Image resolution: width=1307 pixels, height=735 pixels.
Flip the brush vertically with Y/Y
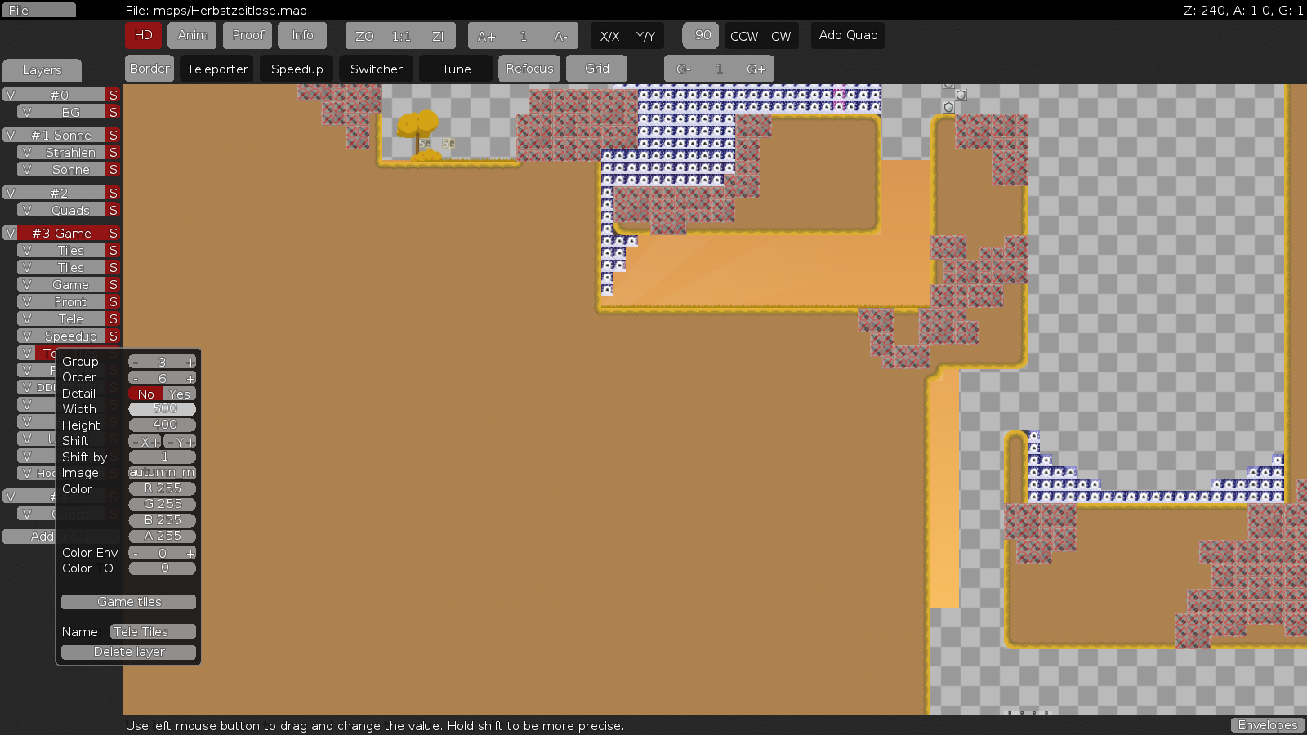pos(645,36)
